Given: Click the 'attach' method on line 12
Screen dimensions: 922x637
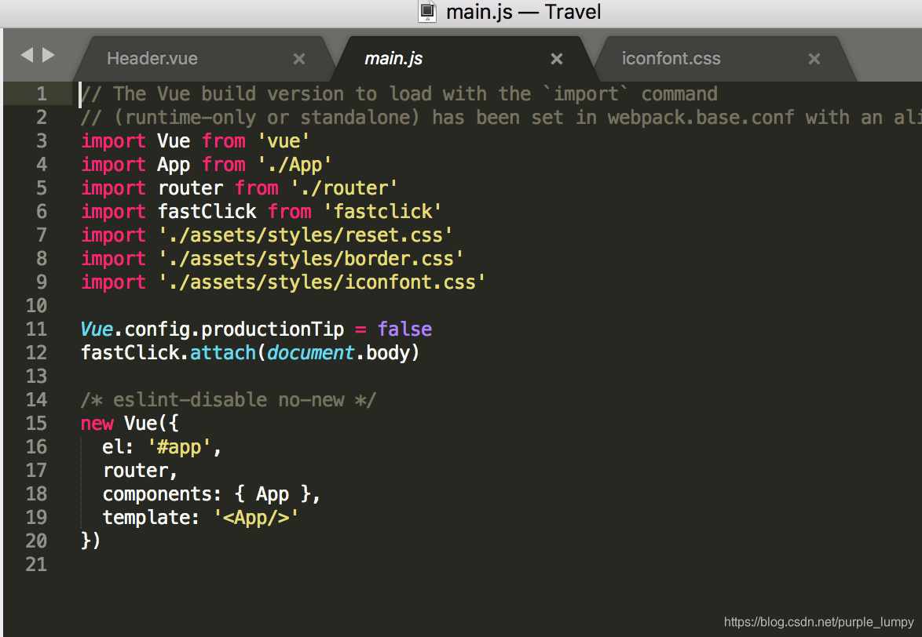Looking at the screenshot, I should point(224,352).
